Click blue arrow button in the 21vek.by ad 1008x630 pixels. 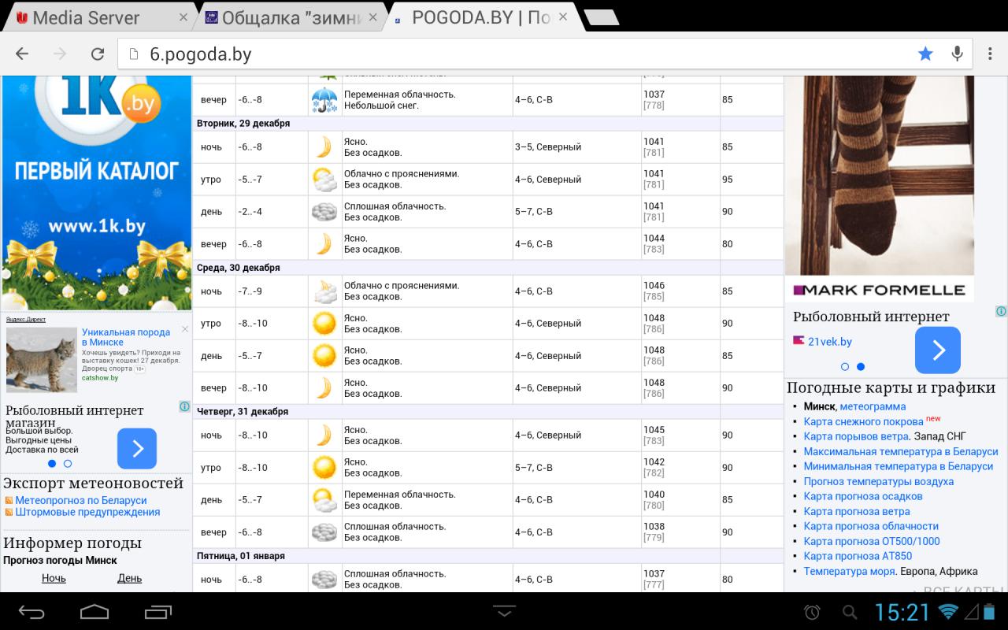click(937, 350)
